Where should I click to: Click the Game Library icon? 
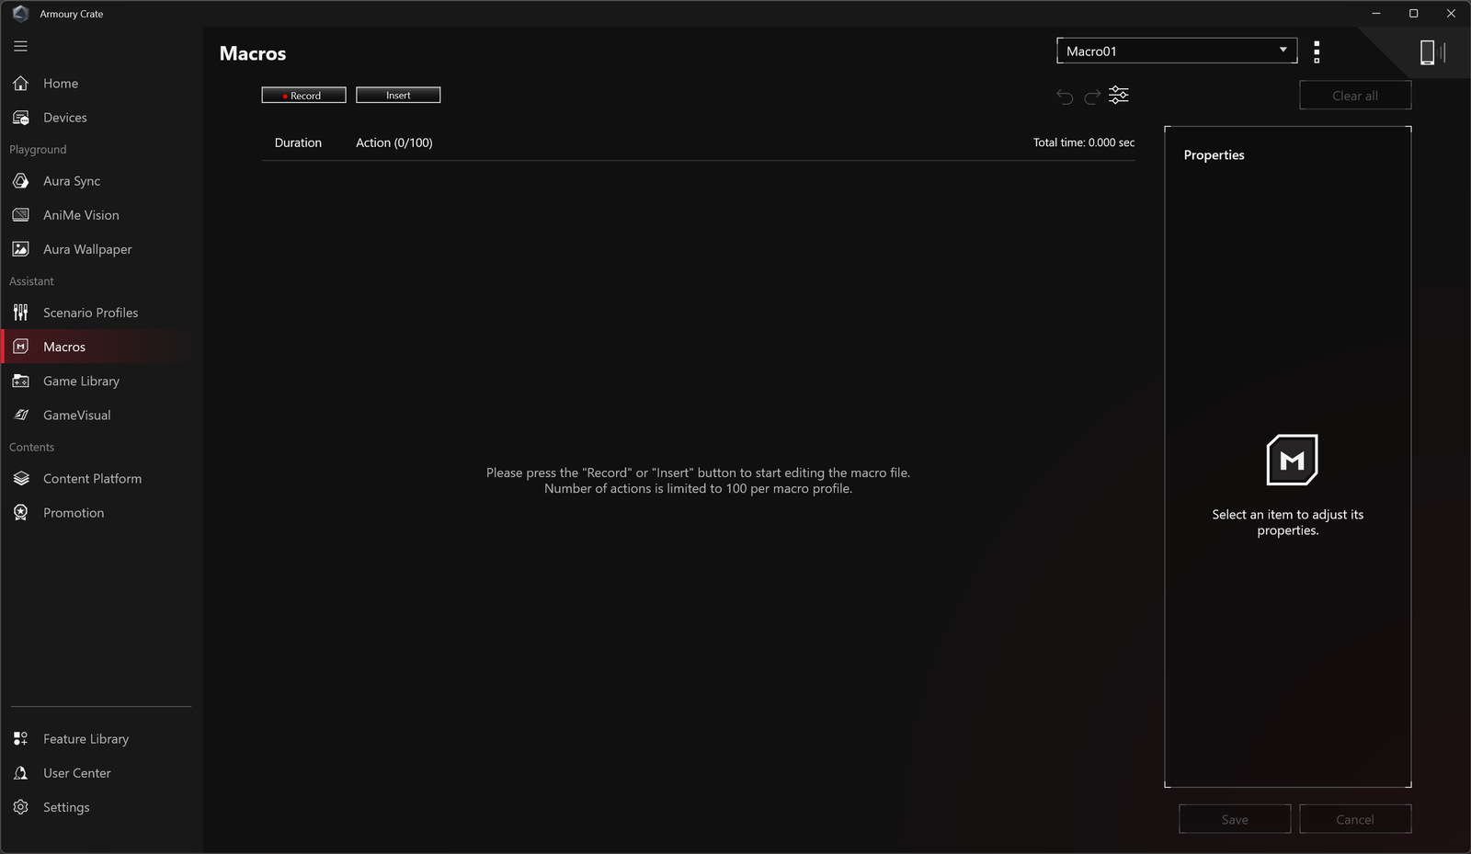click(x=21, y=381)
